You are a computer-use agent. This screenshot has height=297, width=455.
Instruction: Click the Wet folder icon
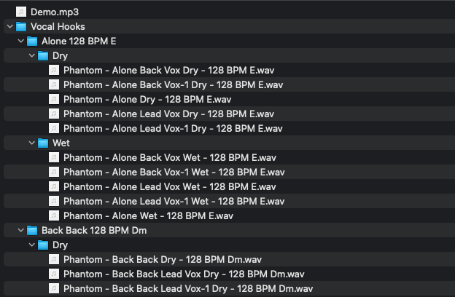[44, 143]
